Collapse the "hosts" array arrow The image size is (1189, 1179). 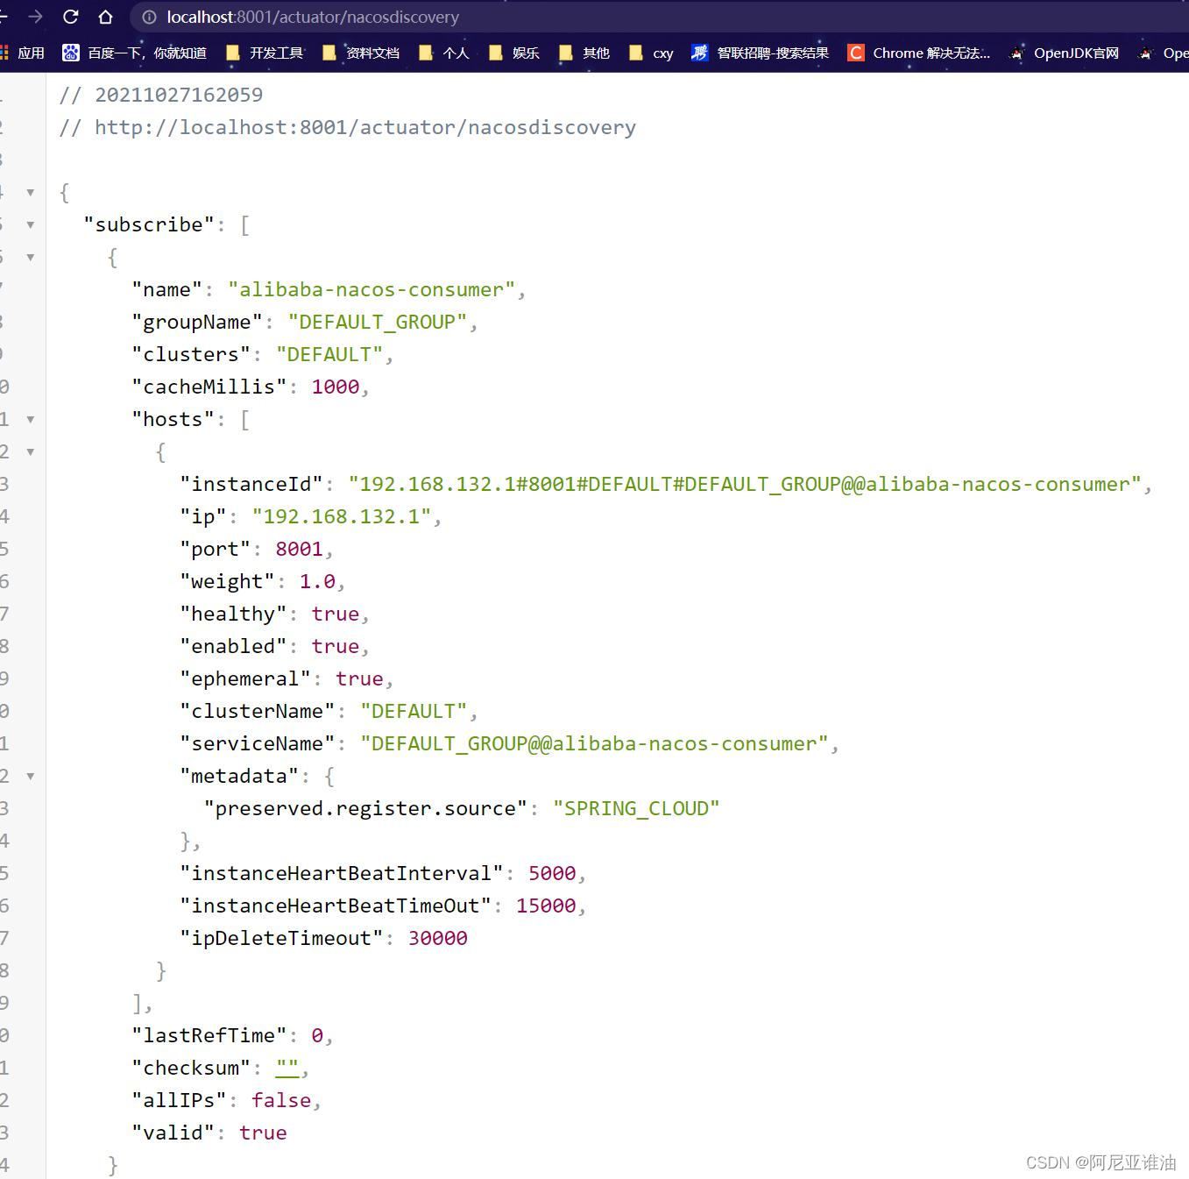[x=31, y=419]
